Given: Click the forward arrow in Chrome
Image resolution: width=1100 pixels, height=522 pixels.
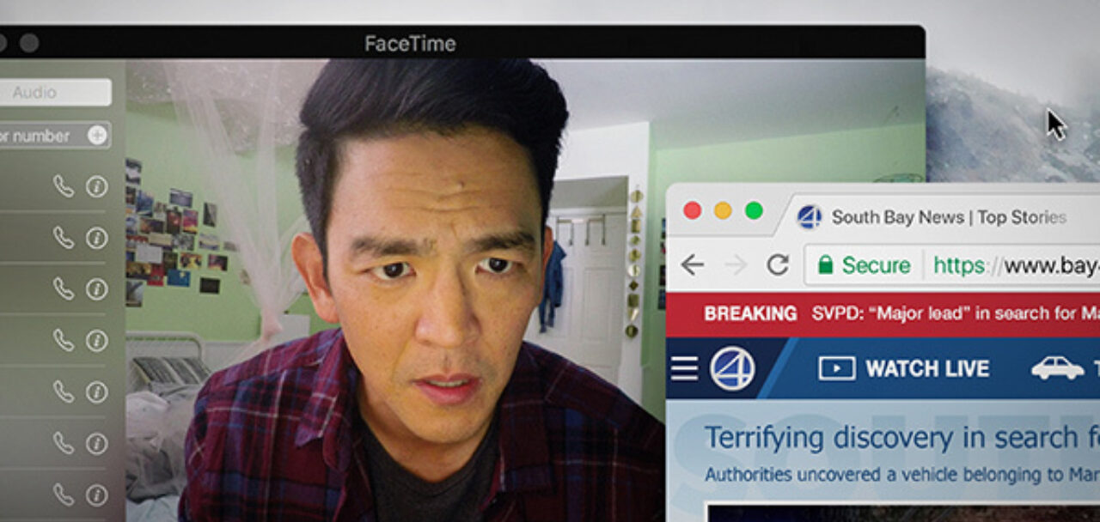Looking at the screenshot, I should pyautogui.click(x=736, y=265).
